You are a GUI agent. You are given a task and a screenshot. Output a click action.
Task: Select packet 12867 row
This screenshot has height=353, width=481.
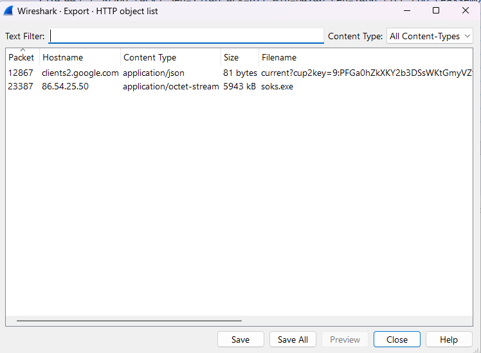coord(239,73)
